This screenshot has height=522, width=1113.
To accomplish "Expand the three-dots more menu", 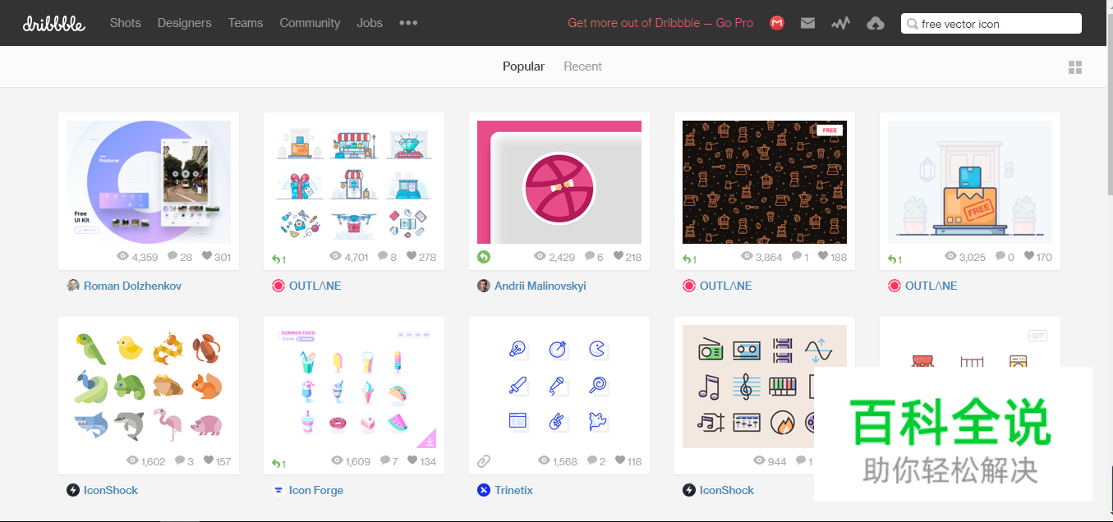I will [x=408, y=23].
